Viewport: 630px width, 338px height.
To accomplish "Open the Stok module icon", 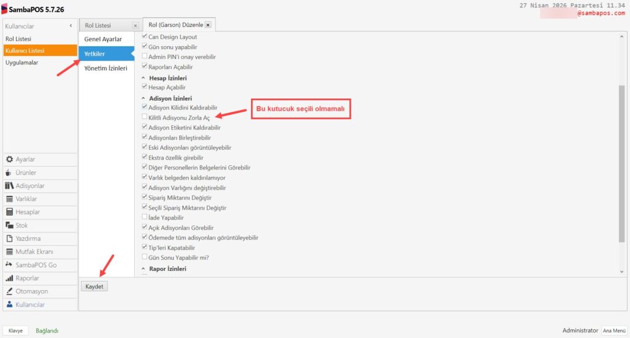I will click(9, 212).
